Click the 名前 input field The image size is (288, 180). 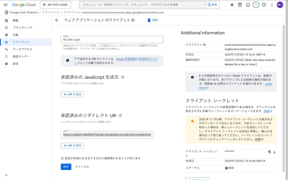112,40
